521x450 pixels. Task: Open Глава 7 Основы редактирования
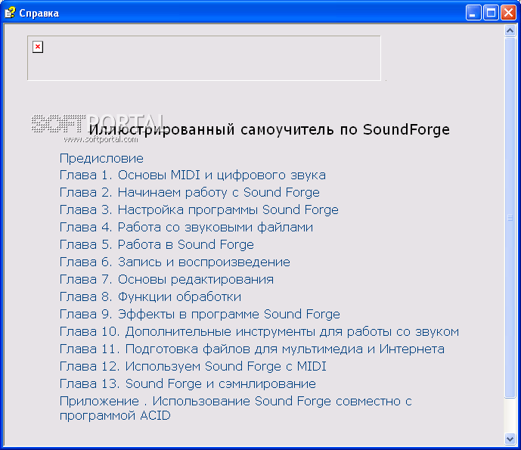tap(166, 280)
